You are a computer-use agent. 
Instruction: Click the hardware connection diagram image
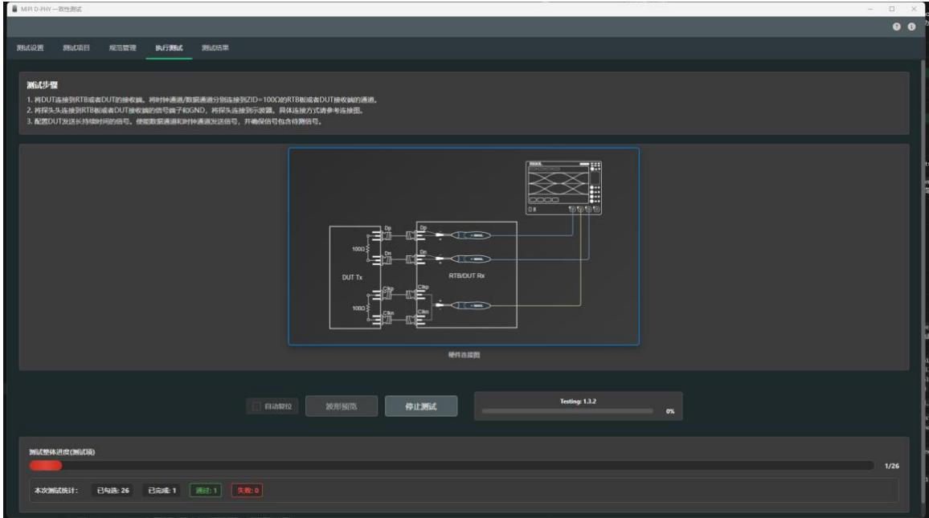[464, 247]
